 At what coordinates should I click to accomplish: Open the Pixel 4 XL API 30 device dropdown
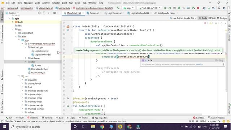[x=149, y=8]
